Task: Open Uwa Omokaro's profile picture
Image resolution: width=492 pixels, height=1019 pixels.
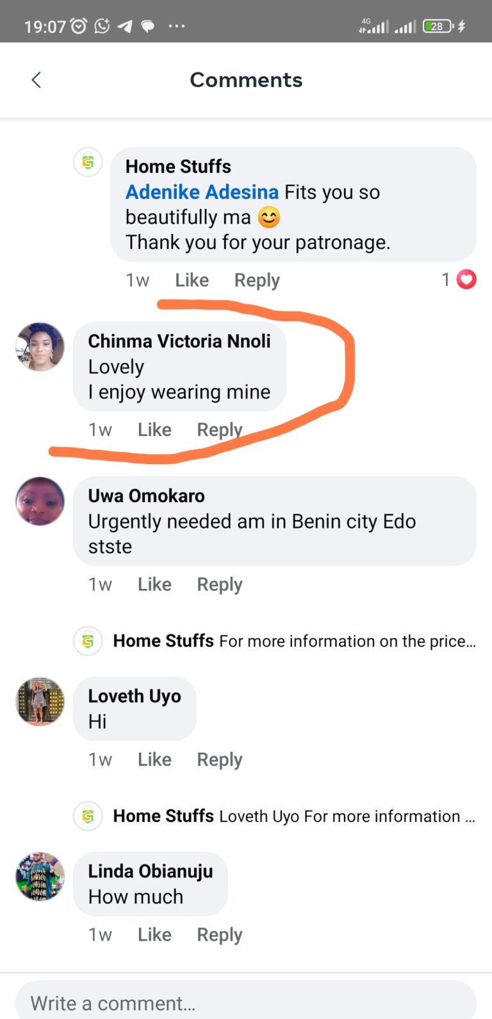Action: [40, 501]
